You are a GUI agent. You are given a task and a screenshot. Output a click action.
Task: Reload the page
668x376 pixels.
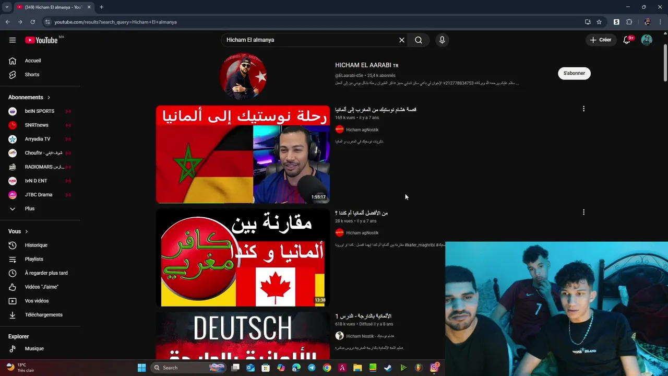32,22
